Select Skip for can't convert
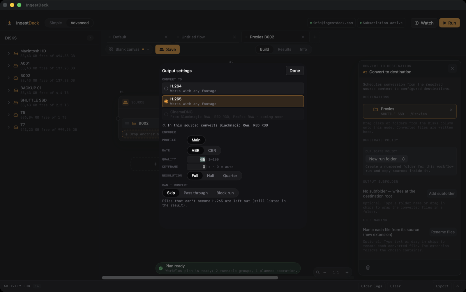This screenshot has width=466, height=292. coord(171,193)
